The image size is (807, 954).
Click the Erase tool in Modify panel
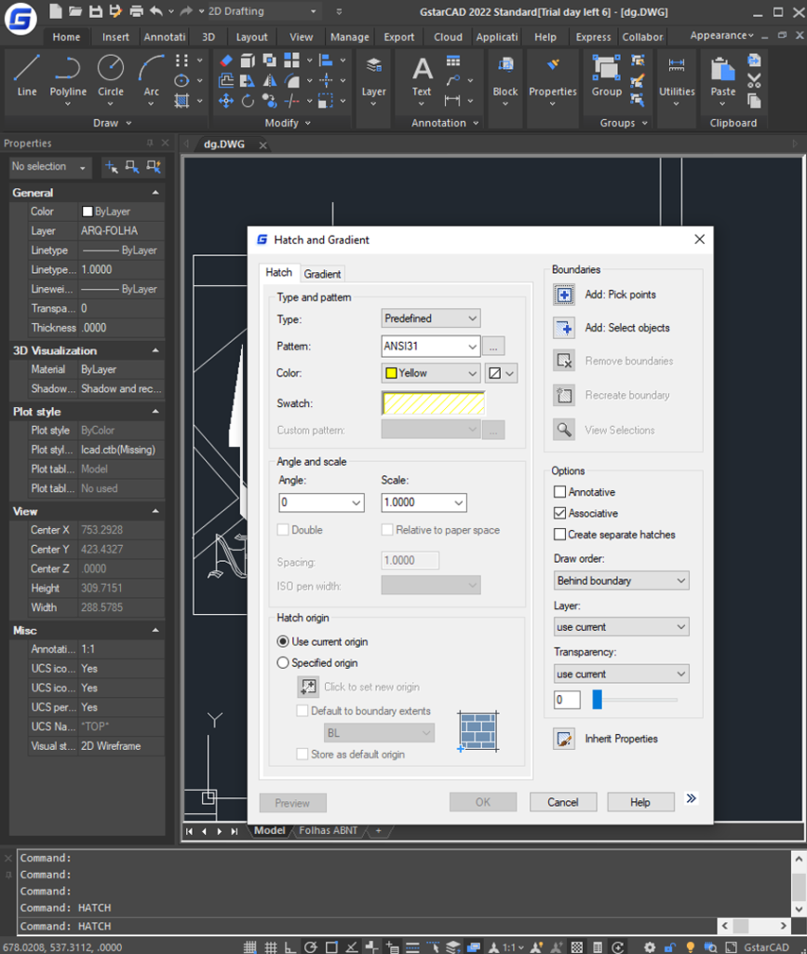click(226, 61)
